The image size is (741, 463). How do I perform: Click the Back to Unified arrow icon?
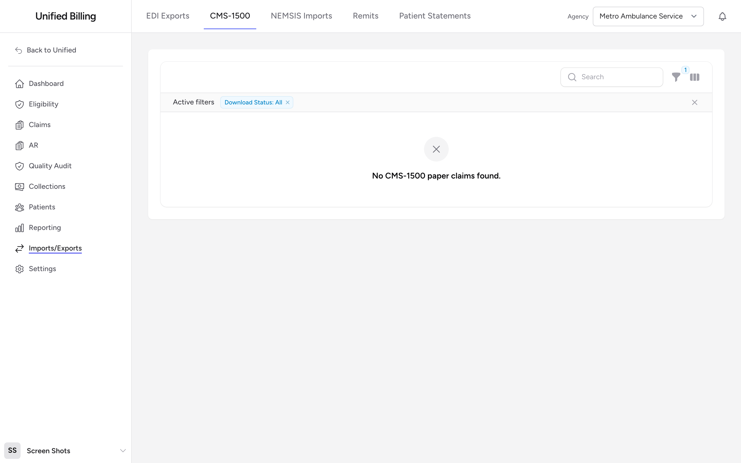coord(18,50)
